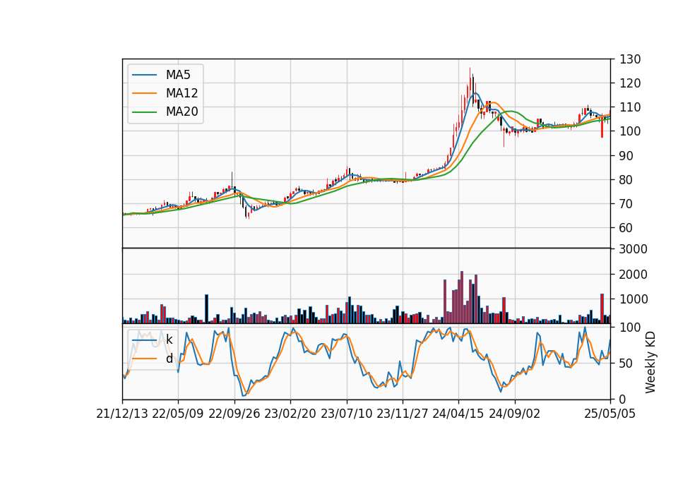Screen dimensions: 678x487
Task: Click the 1000 volume axis label
Action: click(x=634, y=299)
